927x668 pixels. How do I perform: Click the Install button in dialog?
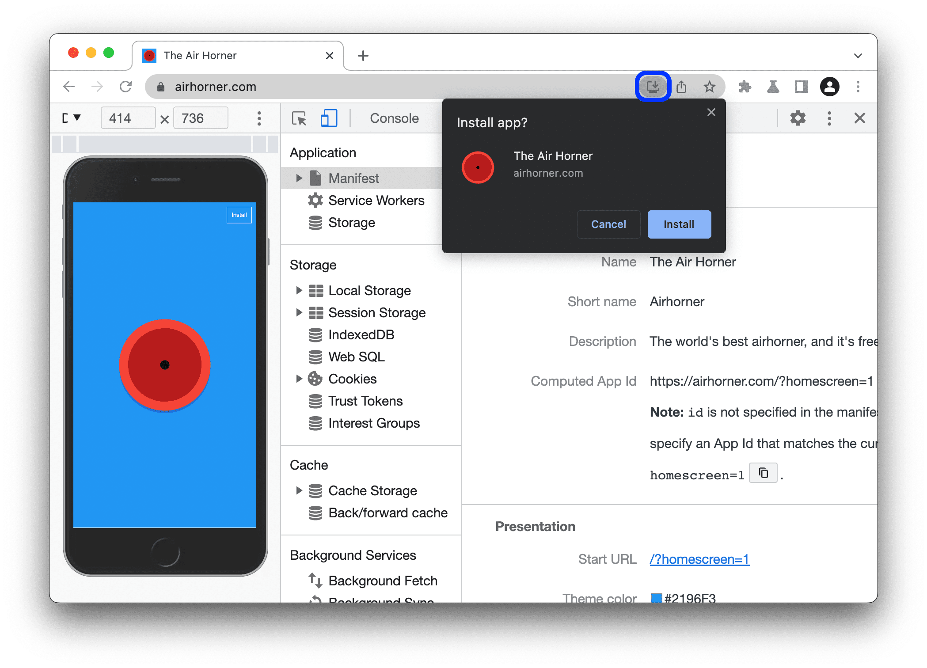(x=677, y=224)
